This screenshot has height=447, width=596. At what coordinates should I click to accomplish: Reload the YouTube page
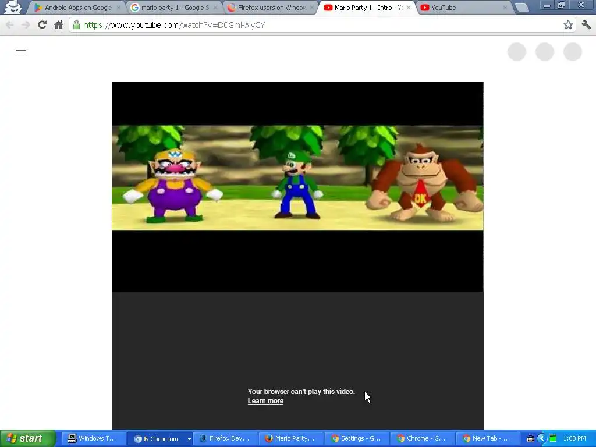(42, 25)
